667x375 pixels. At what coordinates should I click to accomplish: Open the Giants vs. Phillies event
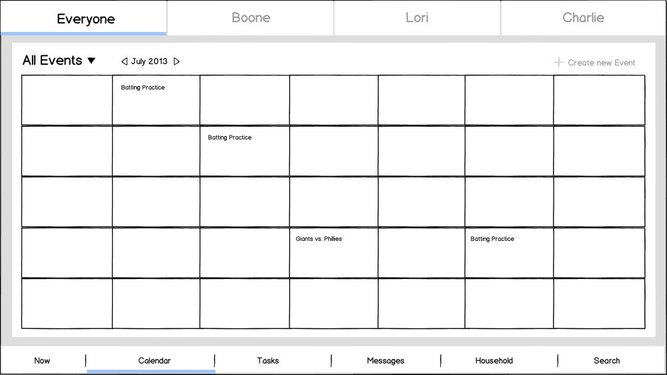319,239
